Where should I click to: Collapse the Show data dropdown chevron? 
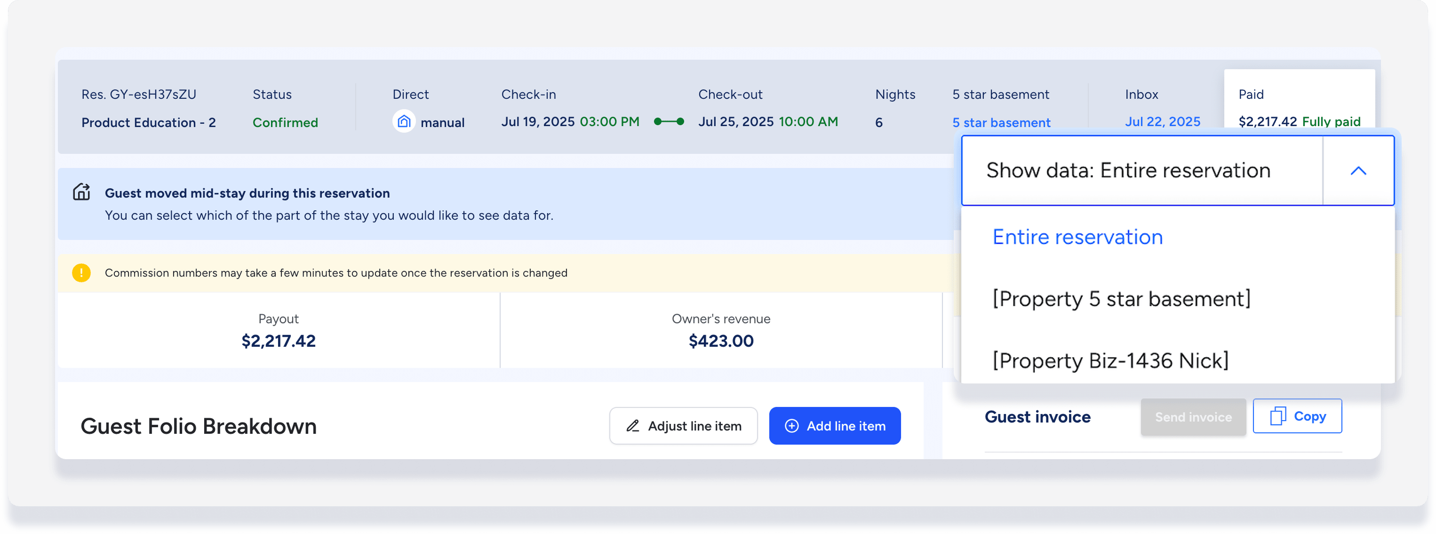pyautogui.click(x=1358, y=171)
